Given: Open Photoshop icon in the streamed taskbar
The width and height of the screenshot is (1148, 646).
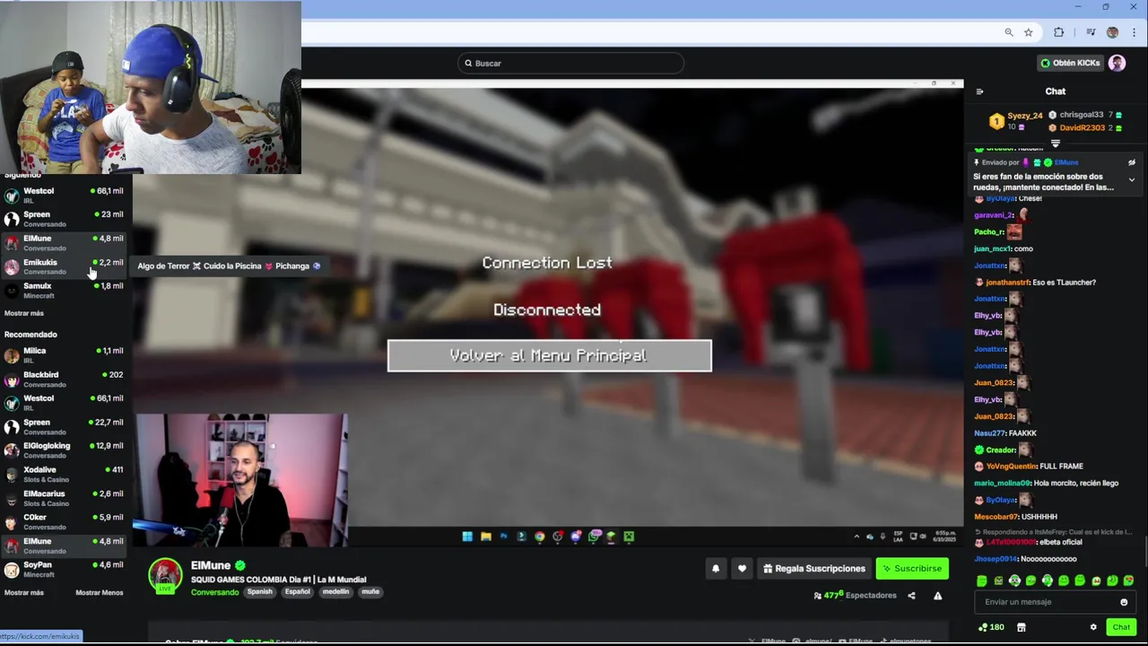Looking at the screenshot, I should [503, 537].
